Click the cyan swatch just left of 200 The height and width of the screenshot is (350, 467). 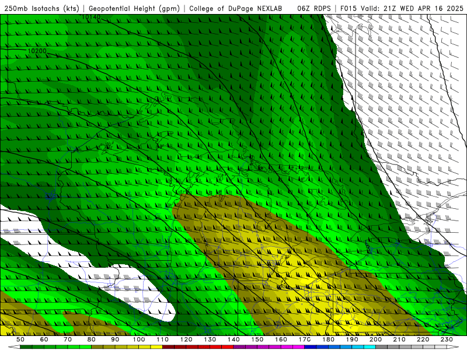(x=370, y=347)
